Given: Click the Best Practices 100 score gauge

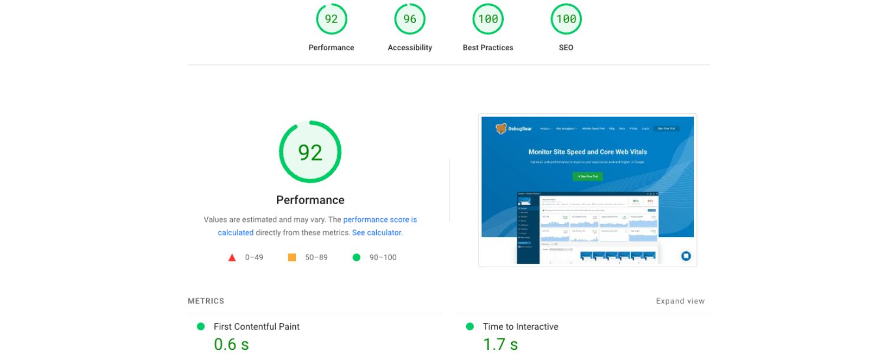Looking at the screenshot, I should click(488, 19).
